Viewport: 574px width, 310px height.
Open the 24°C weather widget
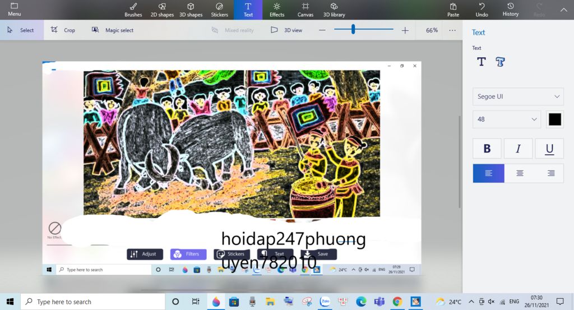[x=449, y=302]
